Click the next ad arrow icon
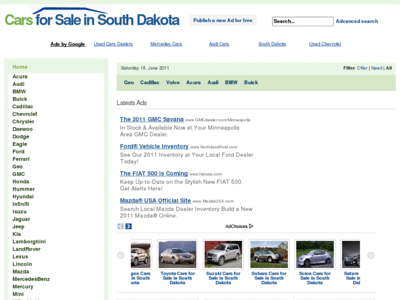The image size is (400, 300). pyautogui.click(x=129, y=226)
